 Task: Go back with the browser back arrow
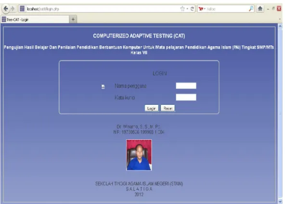tap(6, 9)
